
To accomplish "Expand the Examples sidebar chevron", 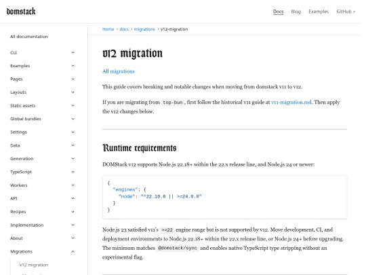I will click(x=73, y=66).
